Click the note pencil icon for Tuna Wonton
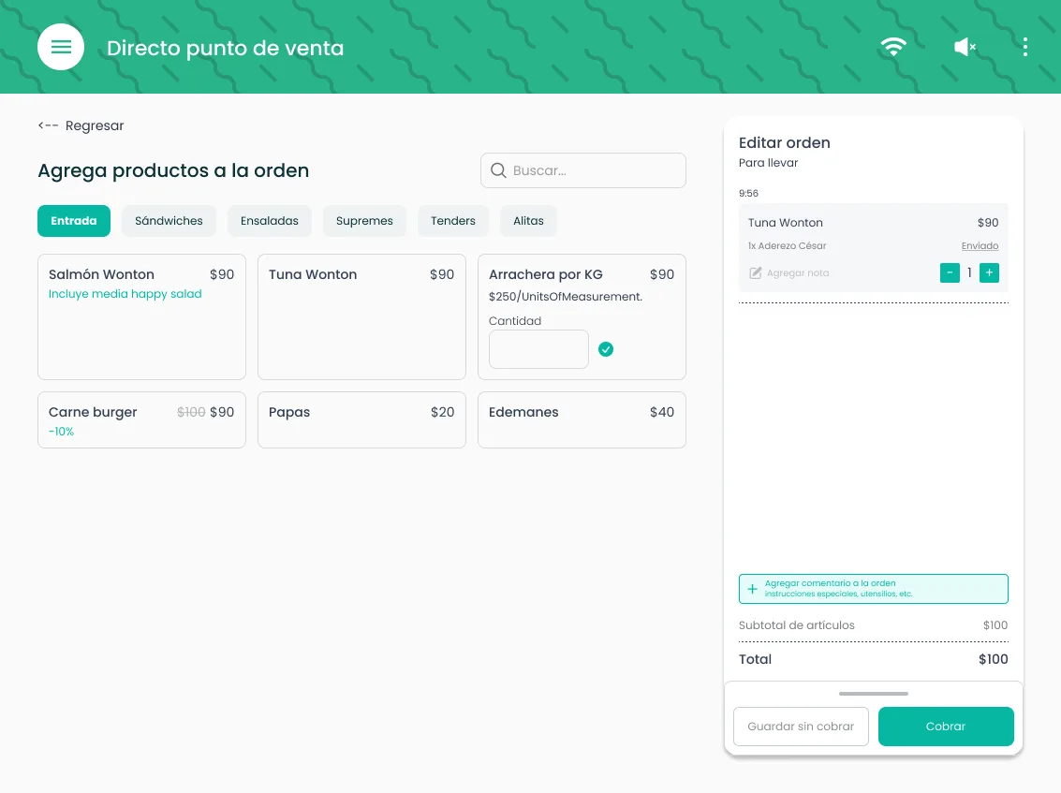The height and width of the screenshot is (793, 1061). coord(755,272)
